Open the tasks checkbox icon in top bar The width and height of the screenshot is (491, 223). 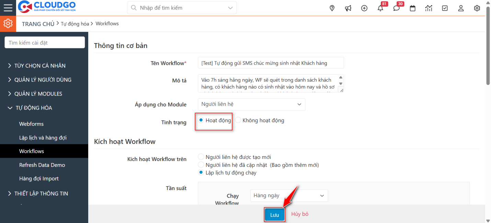tap(445, 8)
